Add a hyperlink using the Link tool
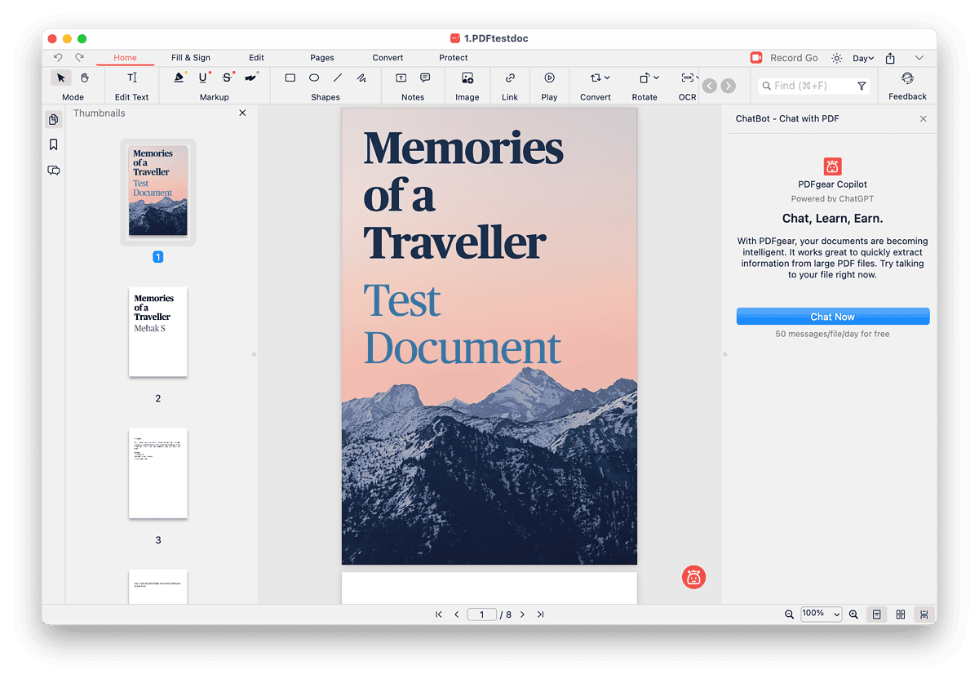Image resolution: width=979 pixels, height=679 pixels. pos(510,78)
